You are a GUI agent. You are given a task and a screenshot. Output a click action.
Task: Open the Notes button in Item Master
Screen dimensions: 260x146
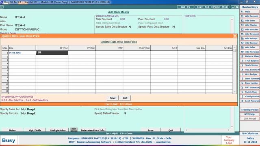pyautogui.click(x=12, y=130)
